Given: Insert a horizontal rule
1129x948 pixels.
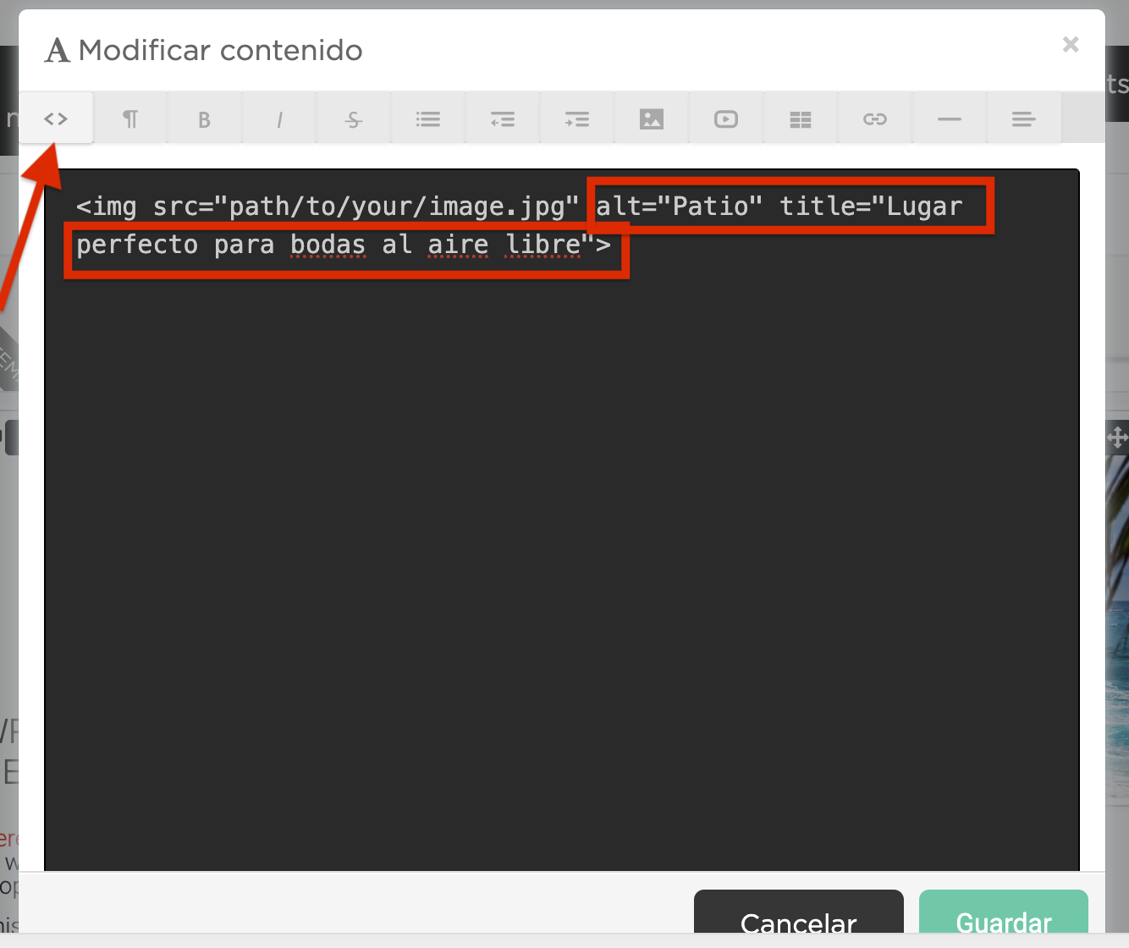Looking at the screenshot, I should 949,118.
